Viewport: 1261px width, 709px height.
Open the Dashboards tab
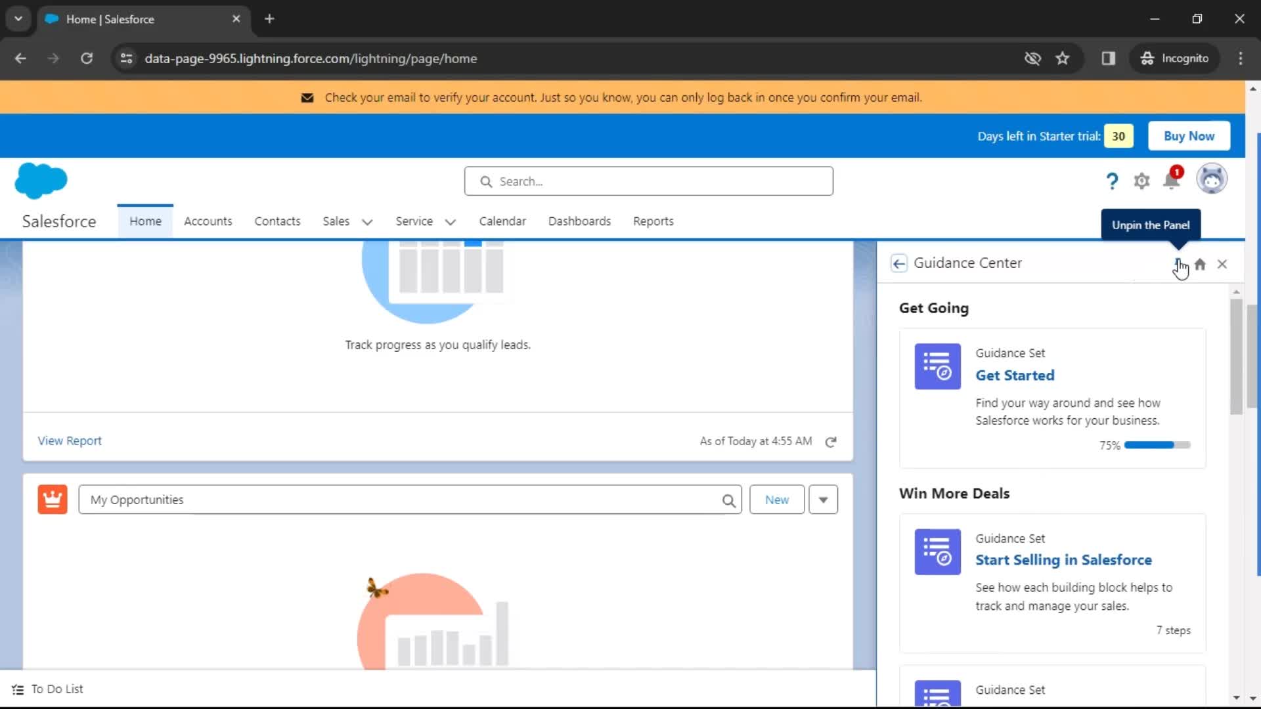[x=579, y=221]
